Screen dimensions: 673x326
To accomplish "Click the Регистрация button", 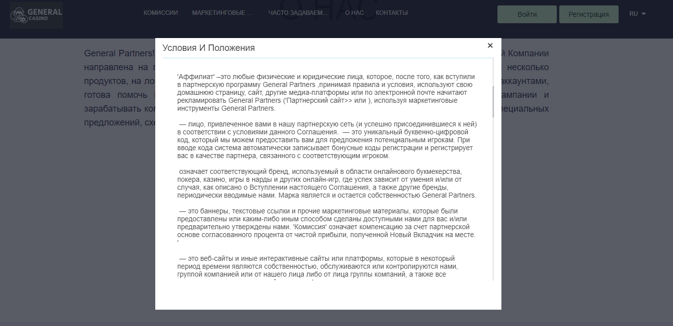I will (588, 14).
